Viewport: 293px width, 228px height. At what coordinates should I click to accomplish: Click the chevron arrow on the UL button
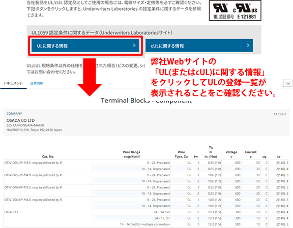coord(134,45)
